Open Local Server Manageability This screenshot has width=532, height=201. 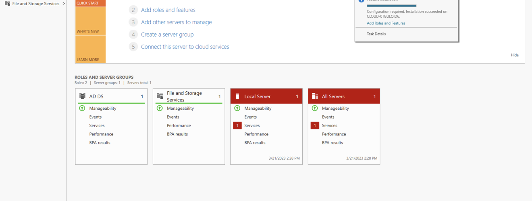[x=258, y=109]
